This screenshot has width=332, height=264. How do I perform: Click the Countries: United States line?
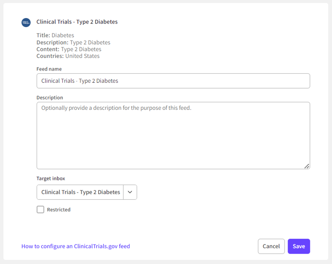point(68,56)
